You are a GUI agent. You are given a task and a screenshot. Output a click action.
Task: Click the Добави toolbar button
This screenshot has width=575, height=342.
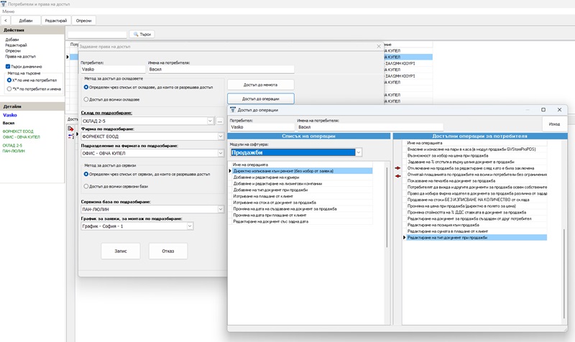26,21
